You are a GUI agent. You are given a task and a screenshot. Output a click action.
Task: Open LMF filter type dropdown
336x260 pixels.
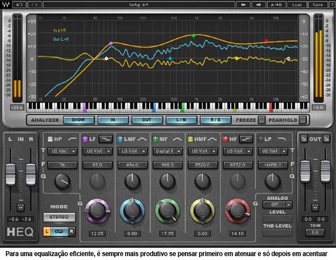pos(132,151)
